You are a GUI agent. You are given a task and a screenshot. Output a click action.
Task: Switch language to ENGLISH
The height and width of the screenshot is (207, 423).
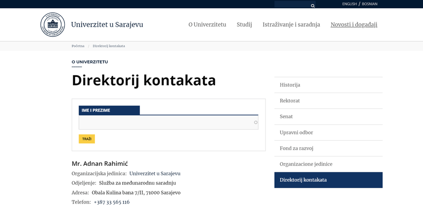(x=349, y=4)
